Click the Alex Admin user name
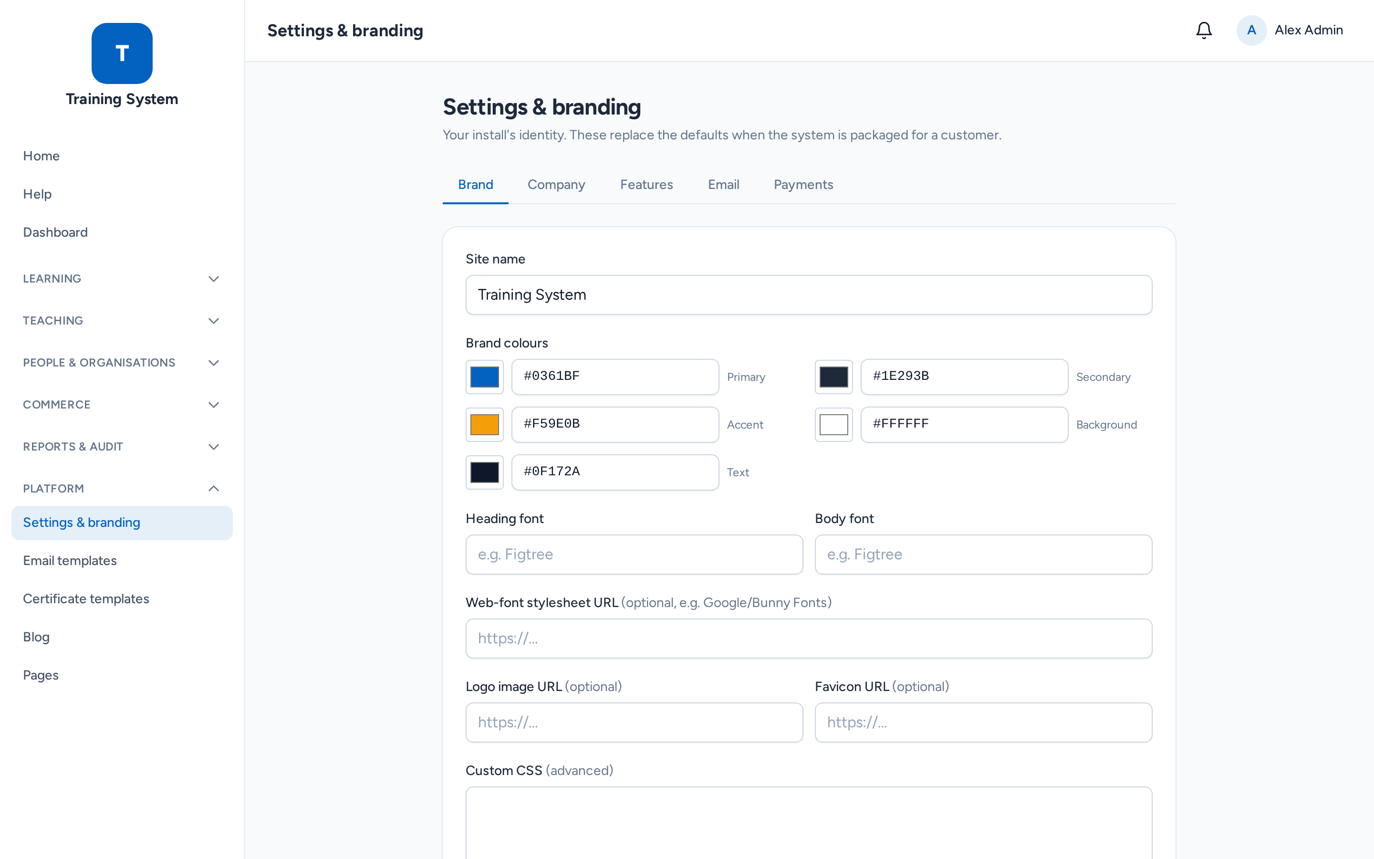1374x859 pixels. pos(1309,30)
